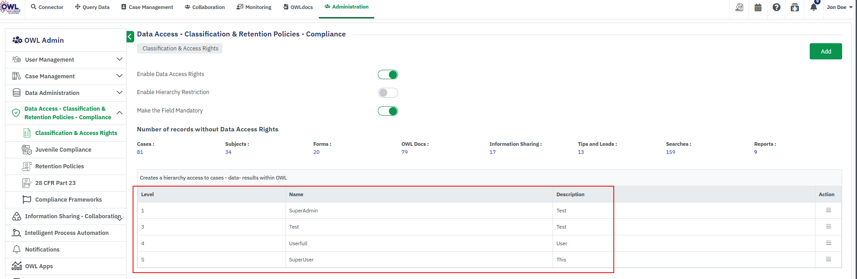This screenshot has width=857, height=279.
Task: Open the Query Data menu
Action: coord(92,7)
